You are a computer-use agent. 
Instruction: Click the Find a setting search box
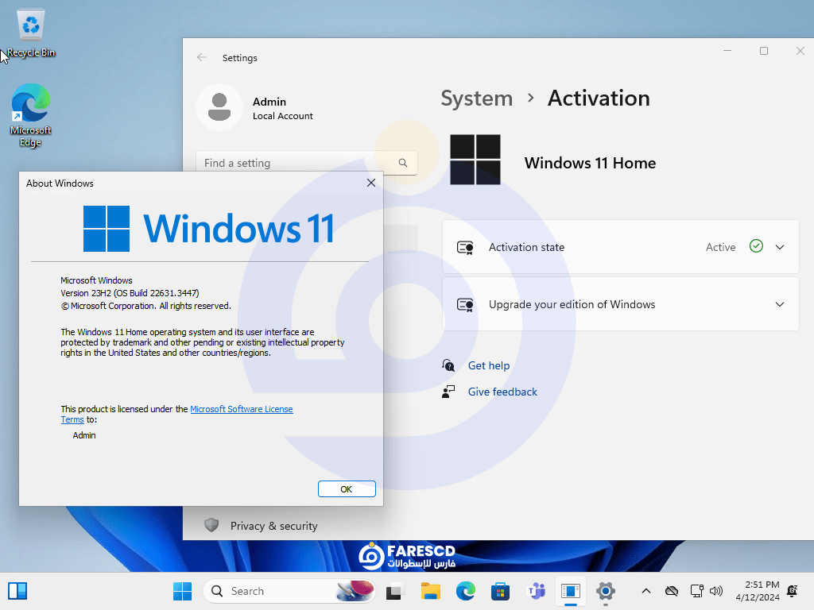point(306,163)
